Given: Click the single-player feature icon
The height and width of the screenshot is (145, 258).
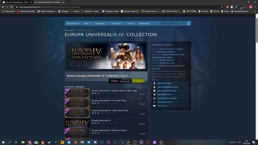Looking at the screenshot, I should click(154, 83).
